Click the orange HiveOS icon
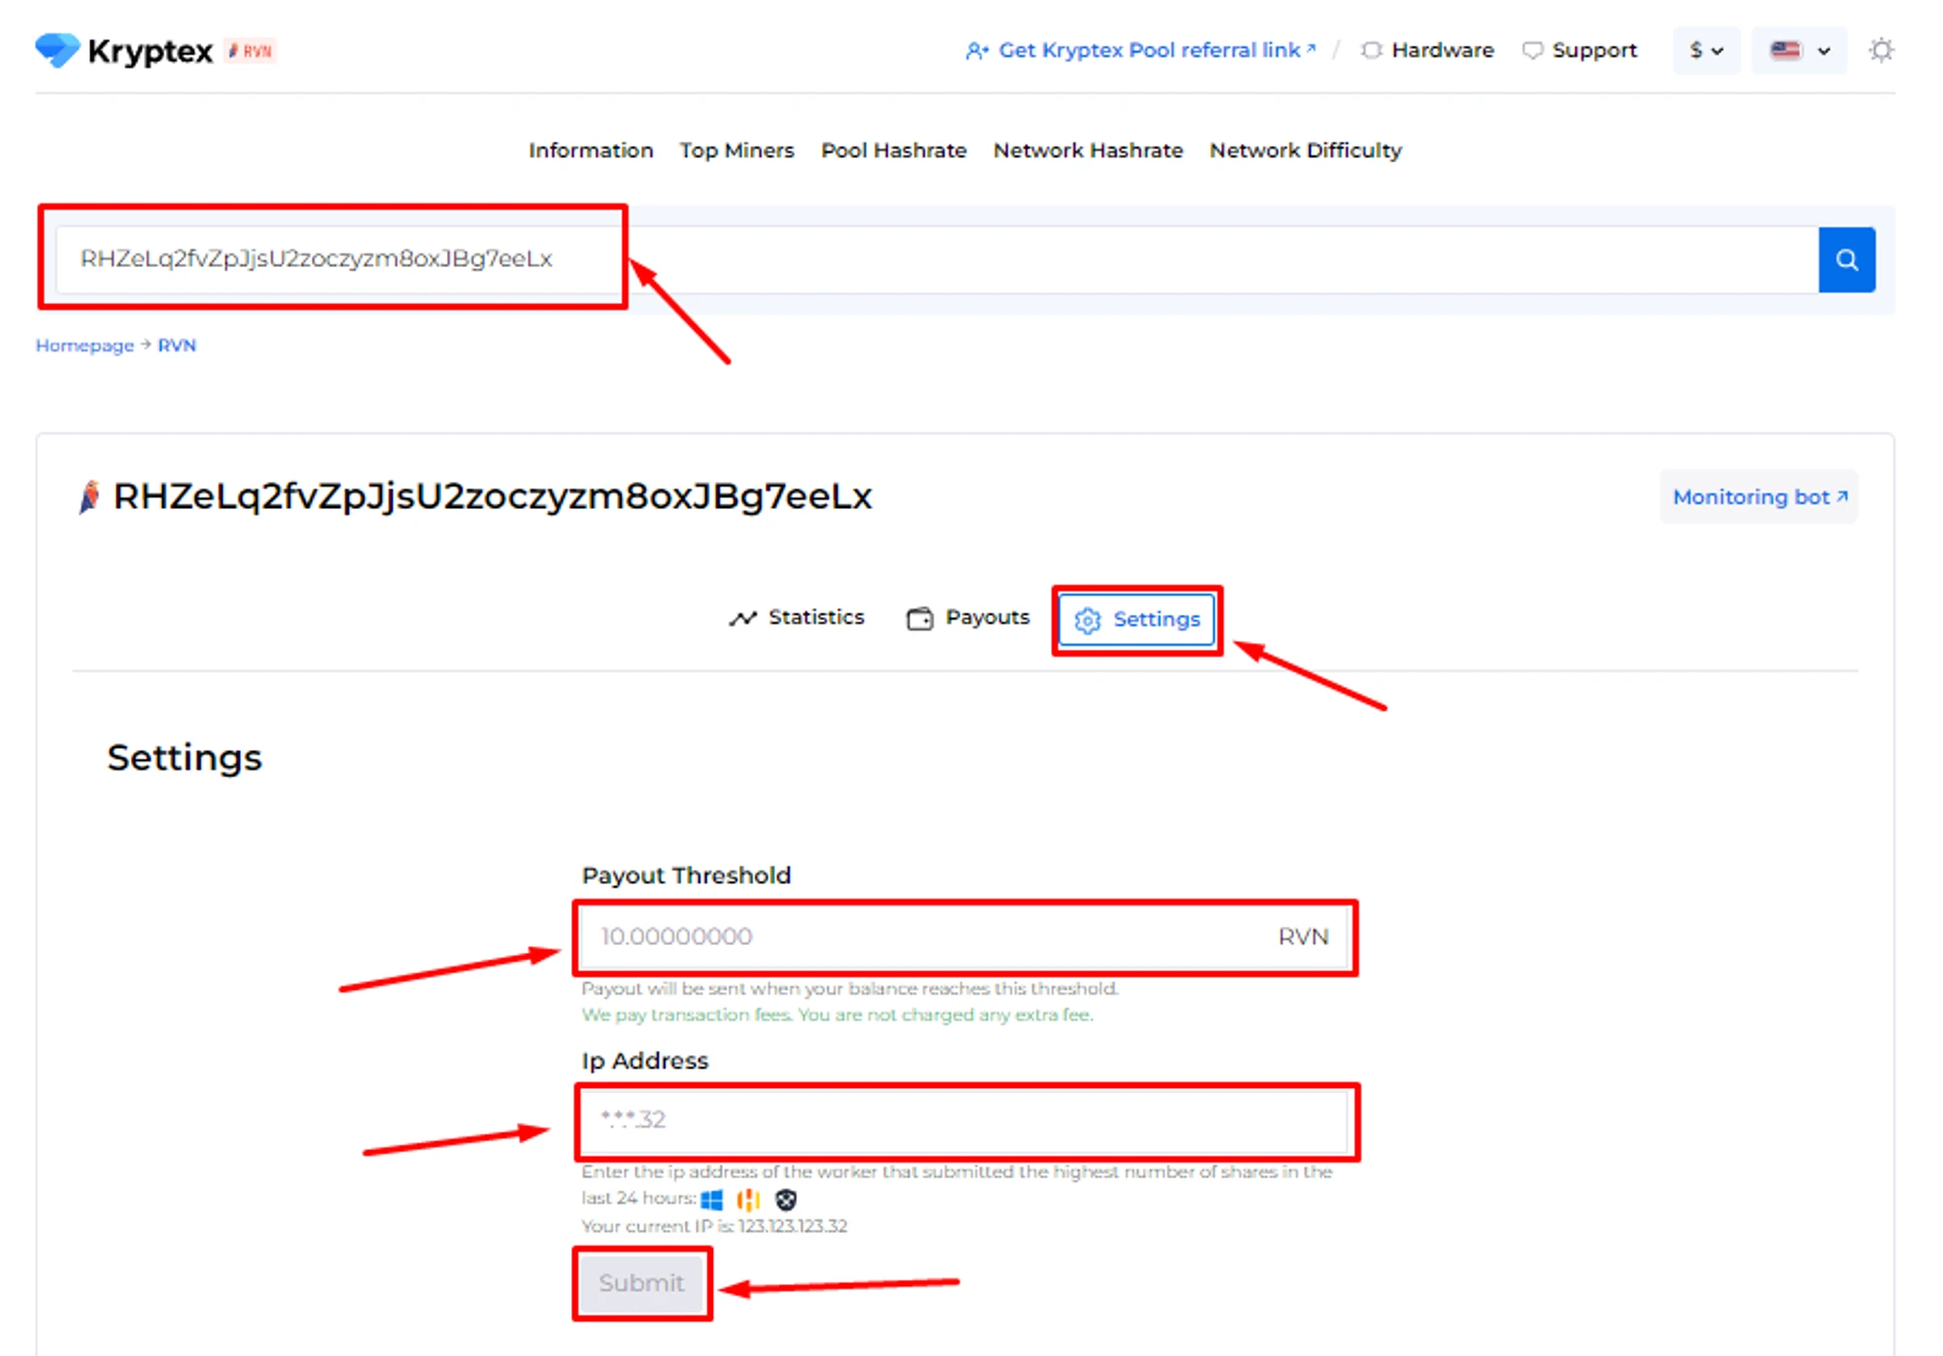Image resolution: width=1943 pixels, height=1356 pixels. [x=748, y=1200]
